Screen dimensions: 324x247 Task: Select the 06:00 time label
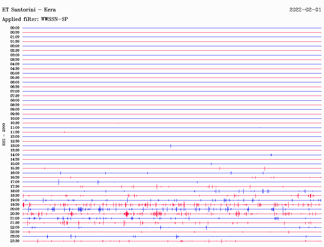[x=15, y=82]
